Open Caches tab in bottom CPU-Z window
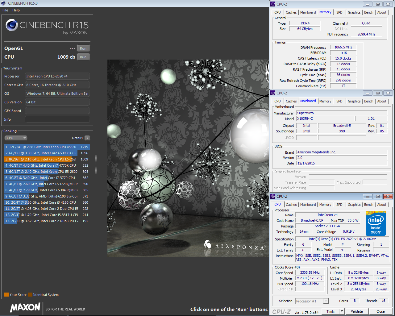 click(x=291, y=205)
